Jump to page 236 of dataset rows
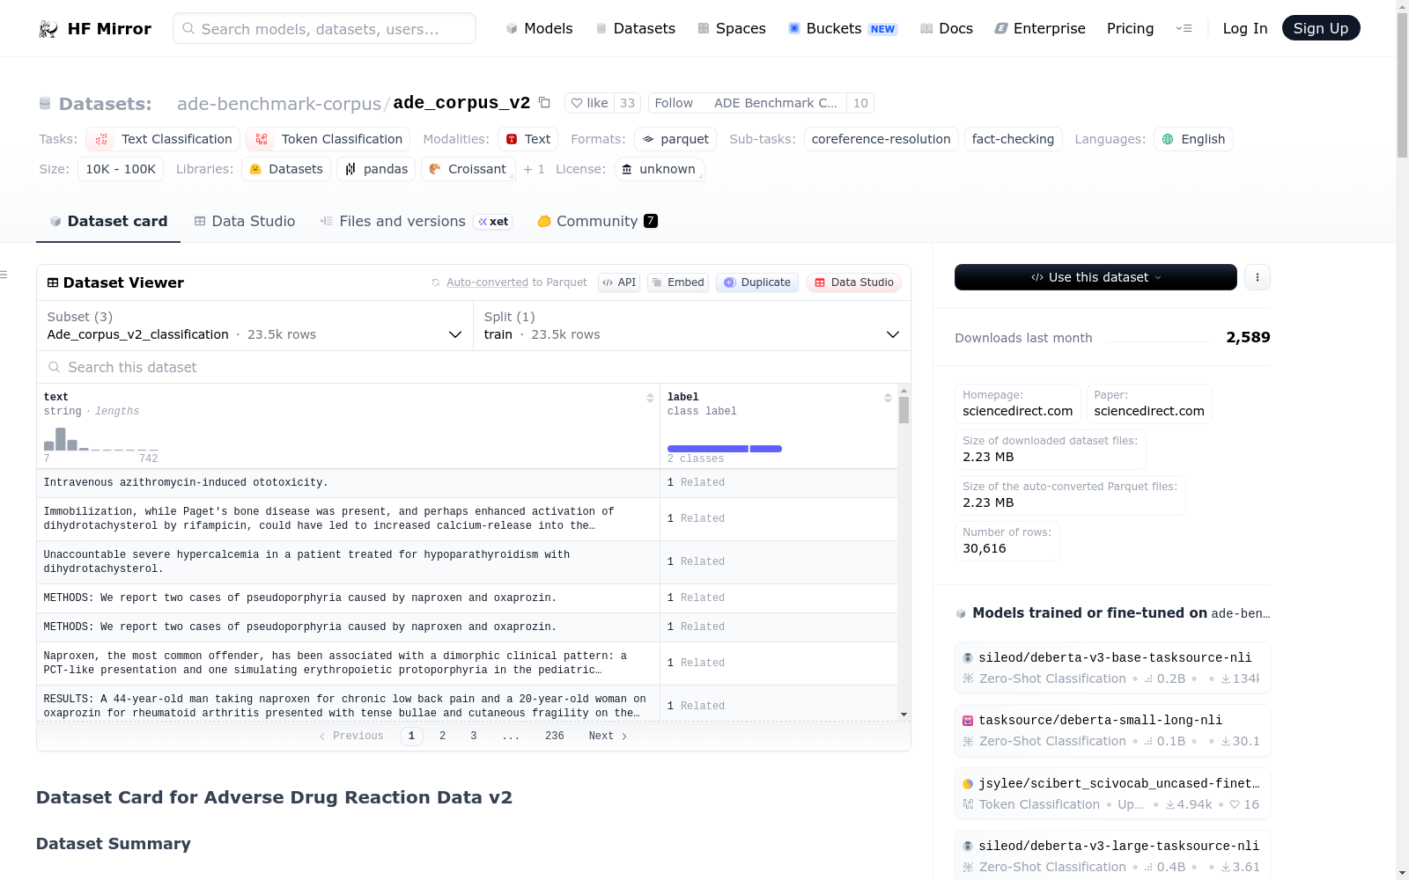The height and width of the screenshot is (880, 1409). pos(555,736)
